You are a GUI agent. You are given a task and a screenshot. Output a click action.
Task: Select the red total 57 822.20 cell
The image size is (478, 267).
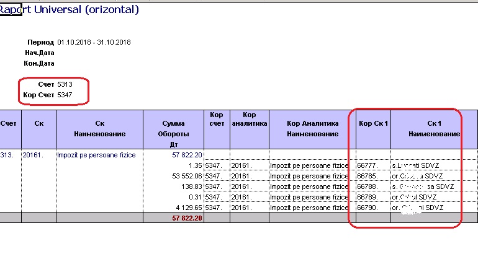click(x=173, y=218)
